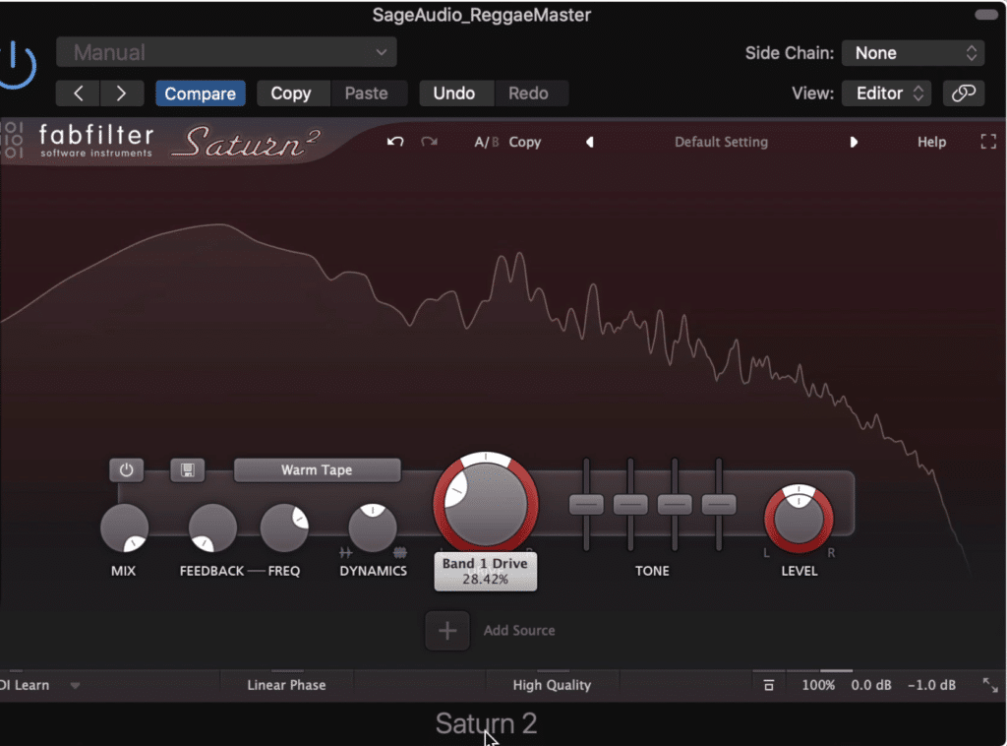Go to the next preset arrow

coord(121,93)
